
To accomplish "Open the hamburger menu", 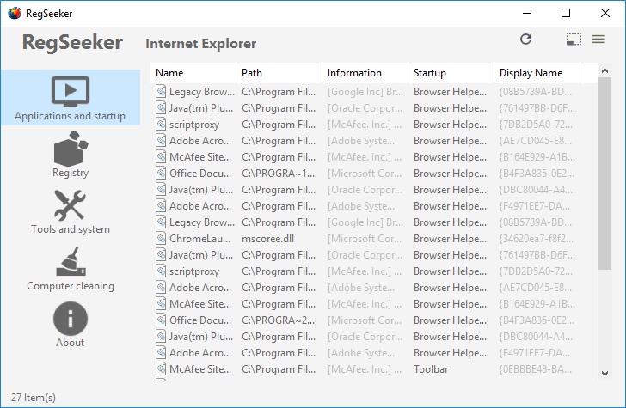I will [598, 40].
